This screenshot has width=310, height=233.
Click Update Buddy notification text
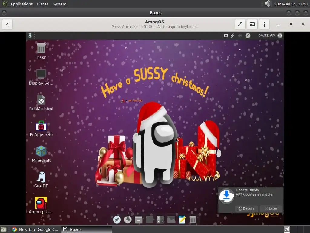[x=254, y=192]
